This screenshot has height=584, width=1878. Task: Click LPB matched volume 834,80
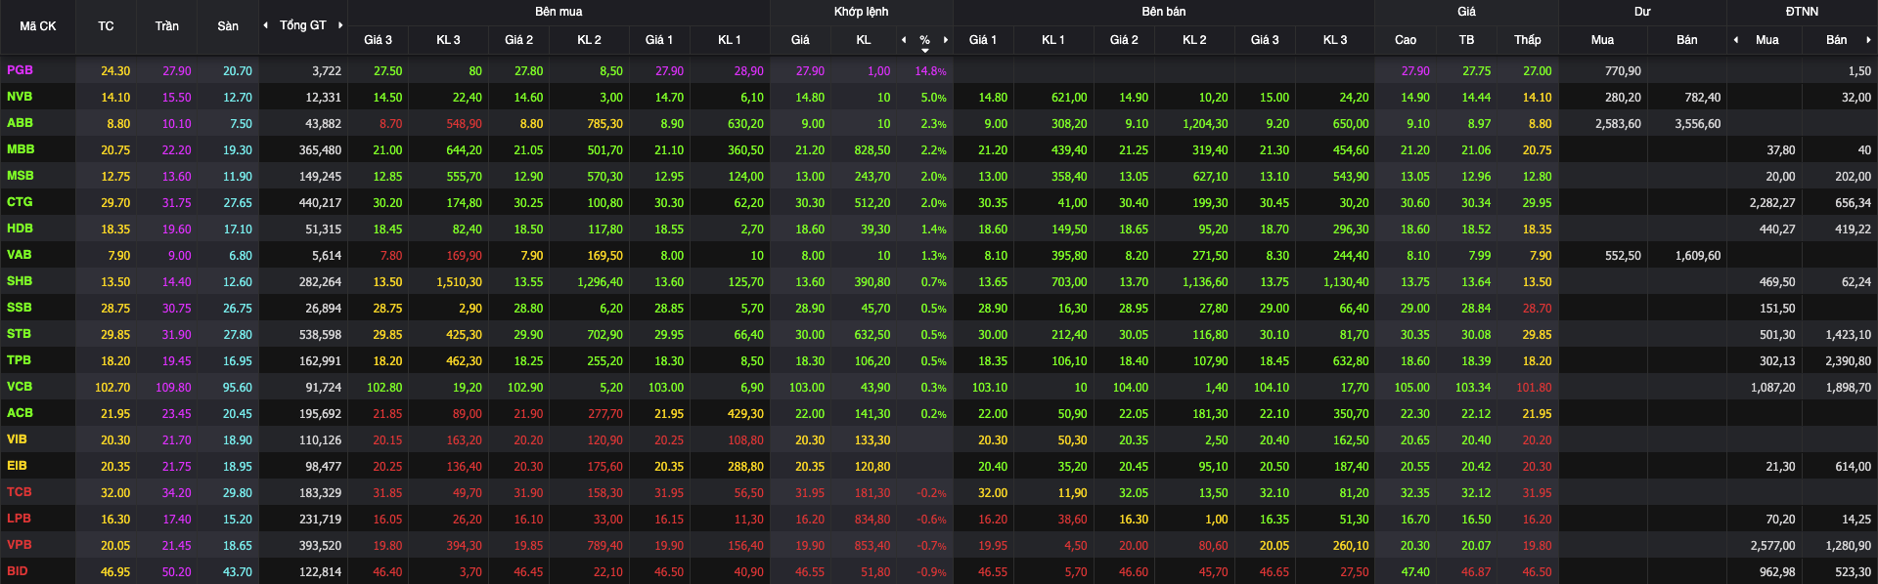click(x=872, y=520)
